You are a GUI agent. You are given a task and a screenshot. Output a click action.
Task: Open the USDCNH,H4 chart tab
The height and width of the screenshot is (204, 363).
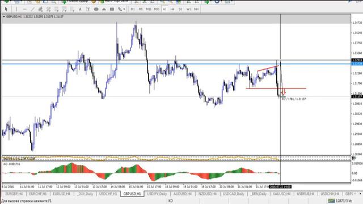330,194
